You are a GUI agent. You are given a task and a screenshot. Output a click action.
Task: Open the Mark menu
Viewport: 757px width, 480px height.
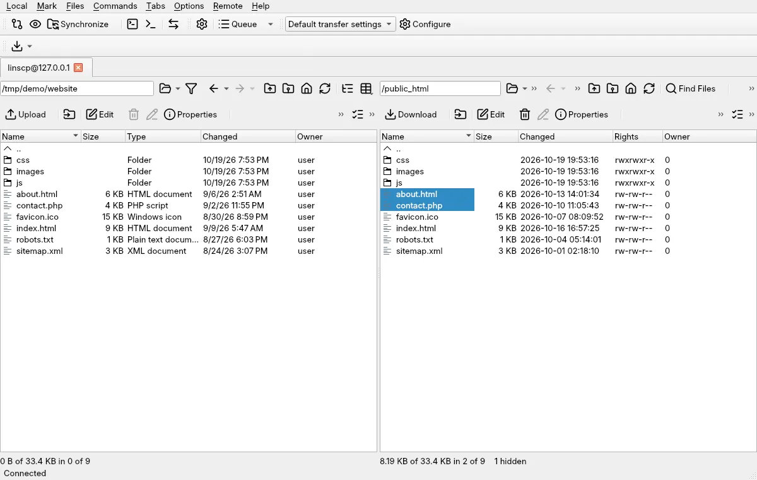[47, 6]
